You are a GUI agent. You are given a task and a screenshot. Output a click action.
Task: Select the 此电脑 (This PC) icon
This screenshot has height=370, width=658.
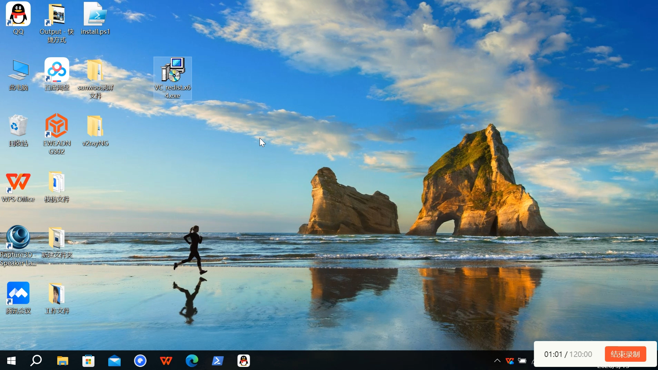(x=18, y=74)
